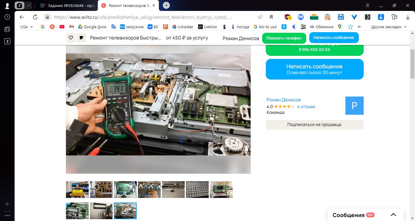Screen dimensions: 415x221
Task: Open the VK bookmark
Action: [153, 27]
